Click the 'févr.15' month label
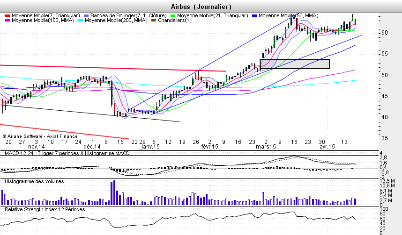The height and width of the screenshot is (235, 402). tap(210, 147)
